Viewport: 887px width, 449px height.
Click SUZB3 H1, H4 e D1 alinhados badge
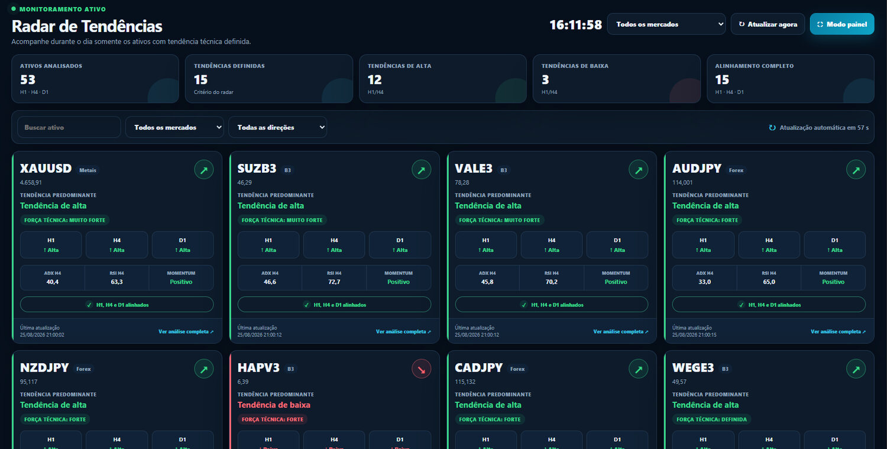pyautogui.click(x=334, y=305)
